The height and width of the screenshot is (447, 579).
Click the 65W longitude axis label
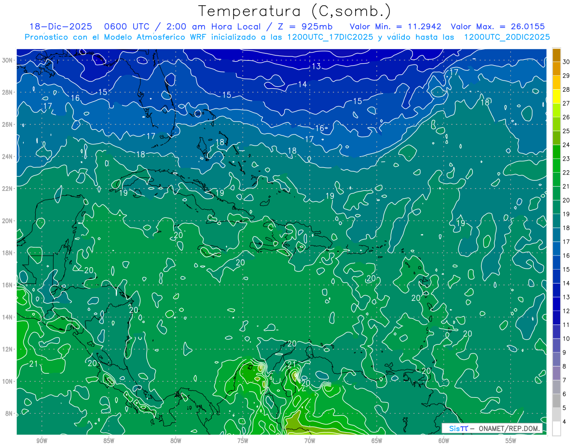(377, 441)
